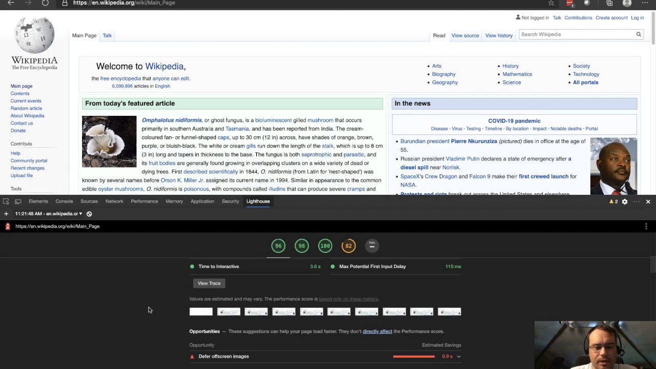Image resolution: width=656 pixels, height=369 pixels.
Task: Clear all Lighthouse reports with the circle-slash icon
Action: click(x=89, y=214)
